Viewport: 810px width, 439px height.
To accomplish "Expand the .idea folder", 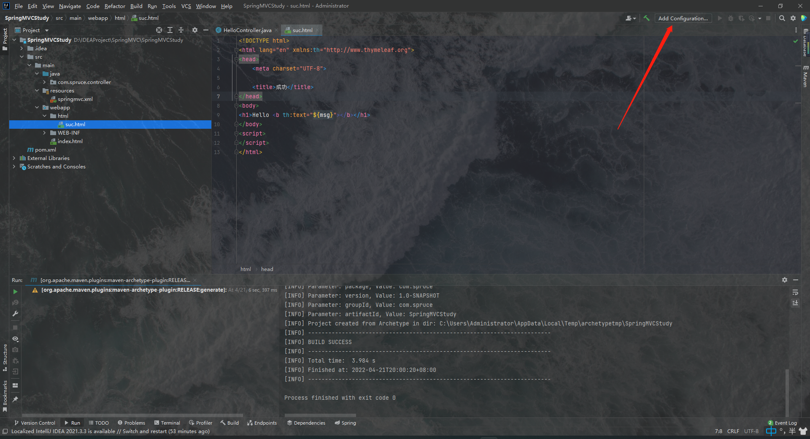I will click(22, 48).
